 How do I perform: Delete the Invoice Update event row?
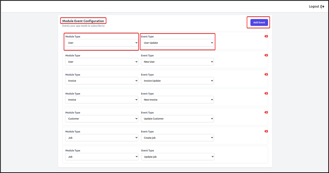tap(266, 75)
